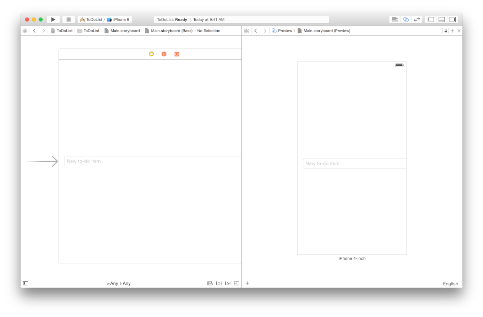Open the Pin constraints menu
The height and width of the screenshot is (317, 483).
click(219, 283)
